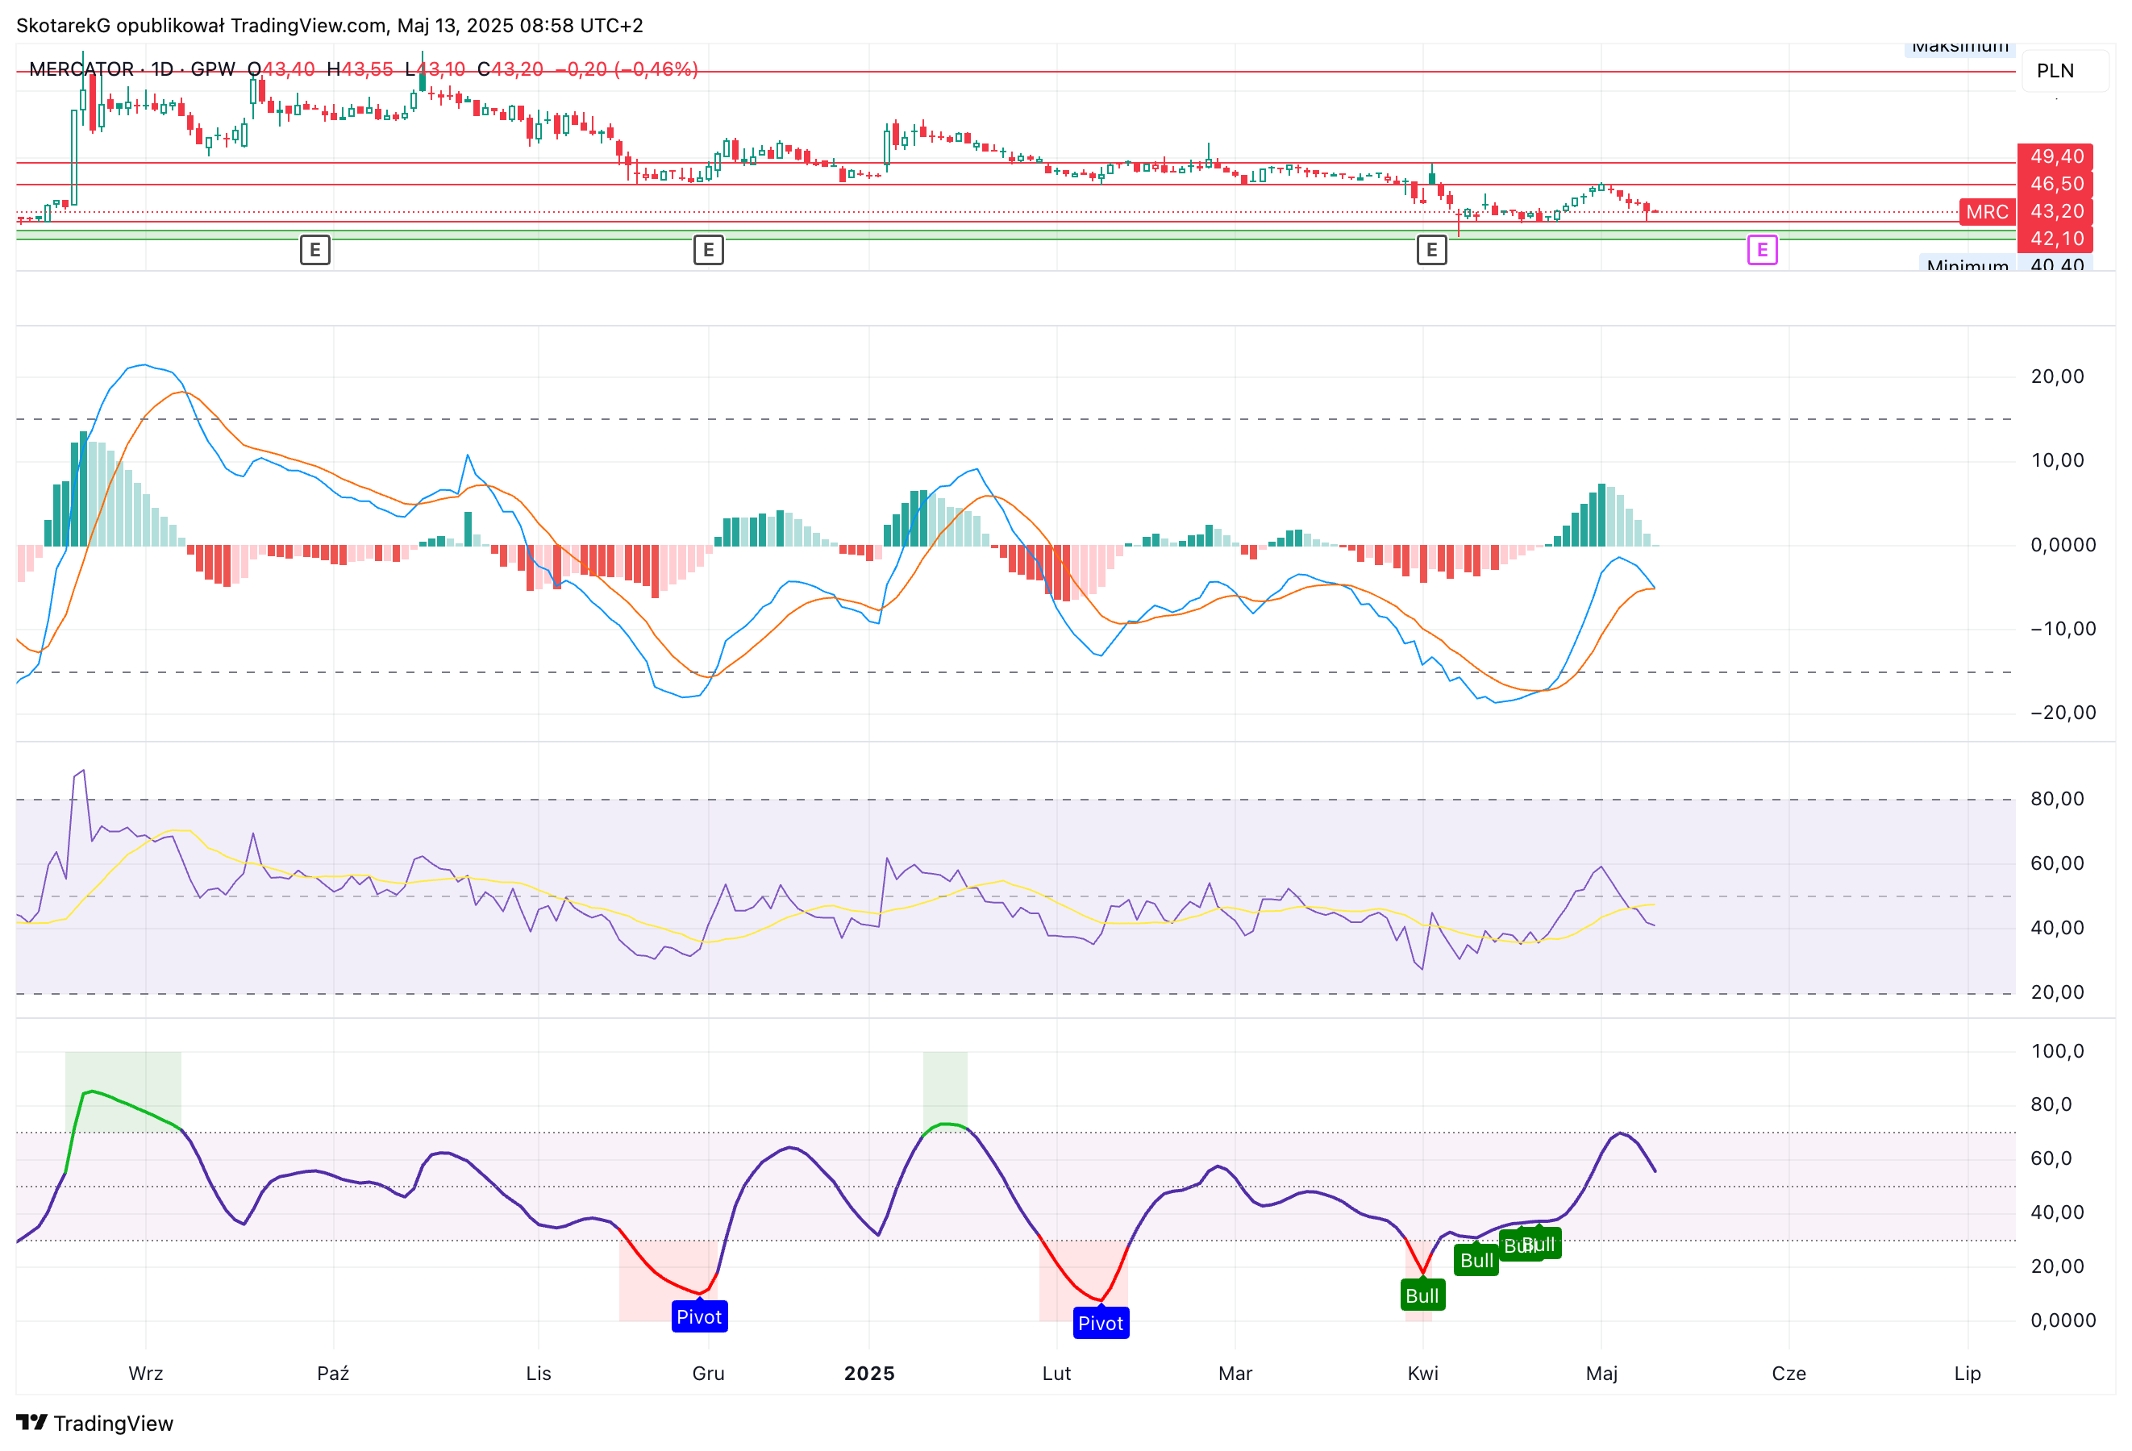Click the 80,00 RSI axis value
Screen dimensions: 2132x1451
(x=2057, y=799)
